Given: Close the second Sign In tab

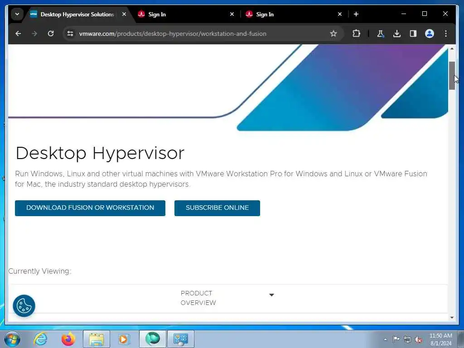Looking at the screenshot, I should click(x=340, y=14).
